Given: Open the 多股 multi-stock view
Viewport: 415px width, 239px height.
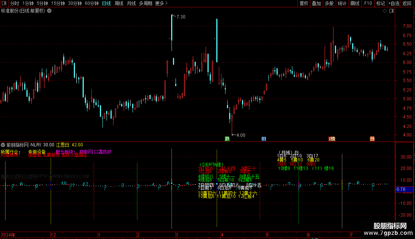Looking at the screenshot, I should (329, 3).
